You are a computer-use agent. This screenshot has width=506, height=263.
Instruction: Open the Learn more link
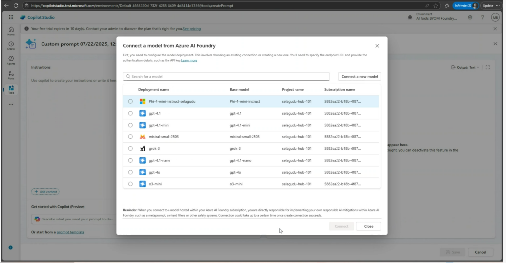coord(189,60)
